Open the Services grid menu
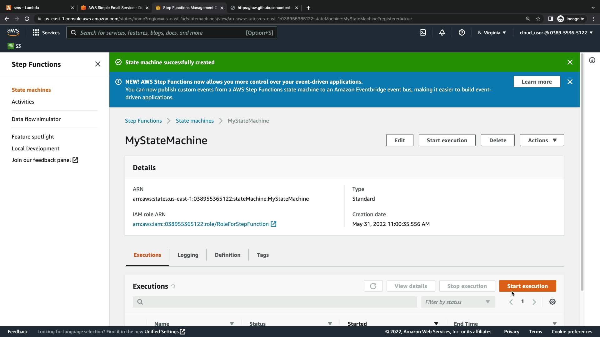The width and height of the screenshot is (600, 337). [x=46, y=32]
